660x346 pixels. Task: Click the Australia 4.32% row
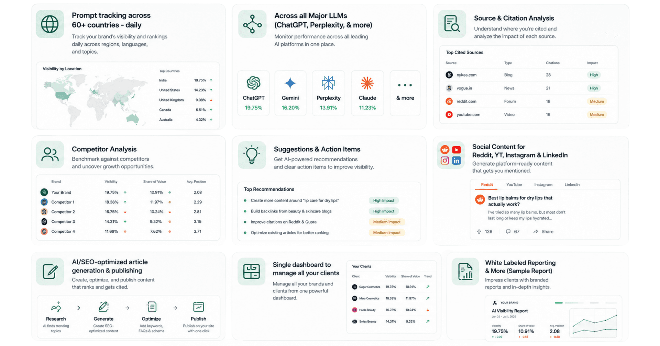186,120
